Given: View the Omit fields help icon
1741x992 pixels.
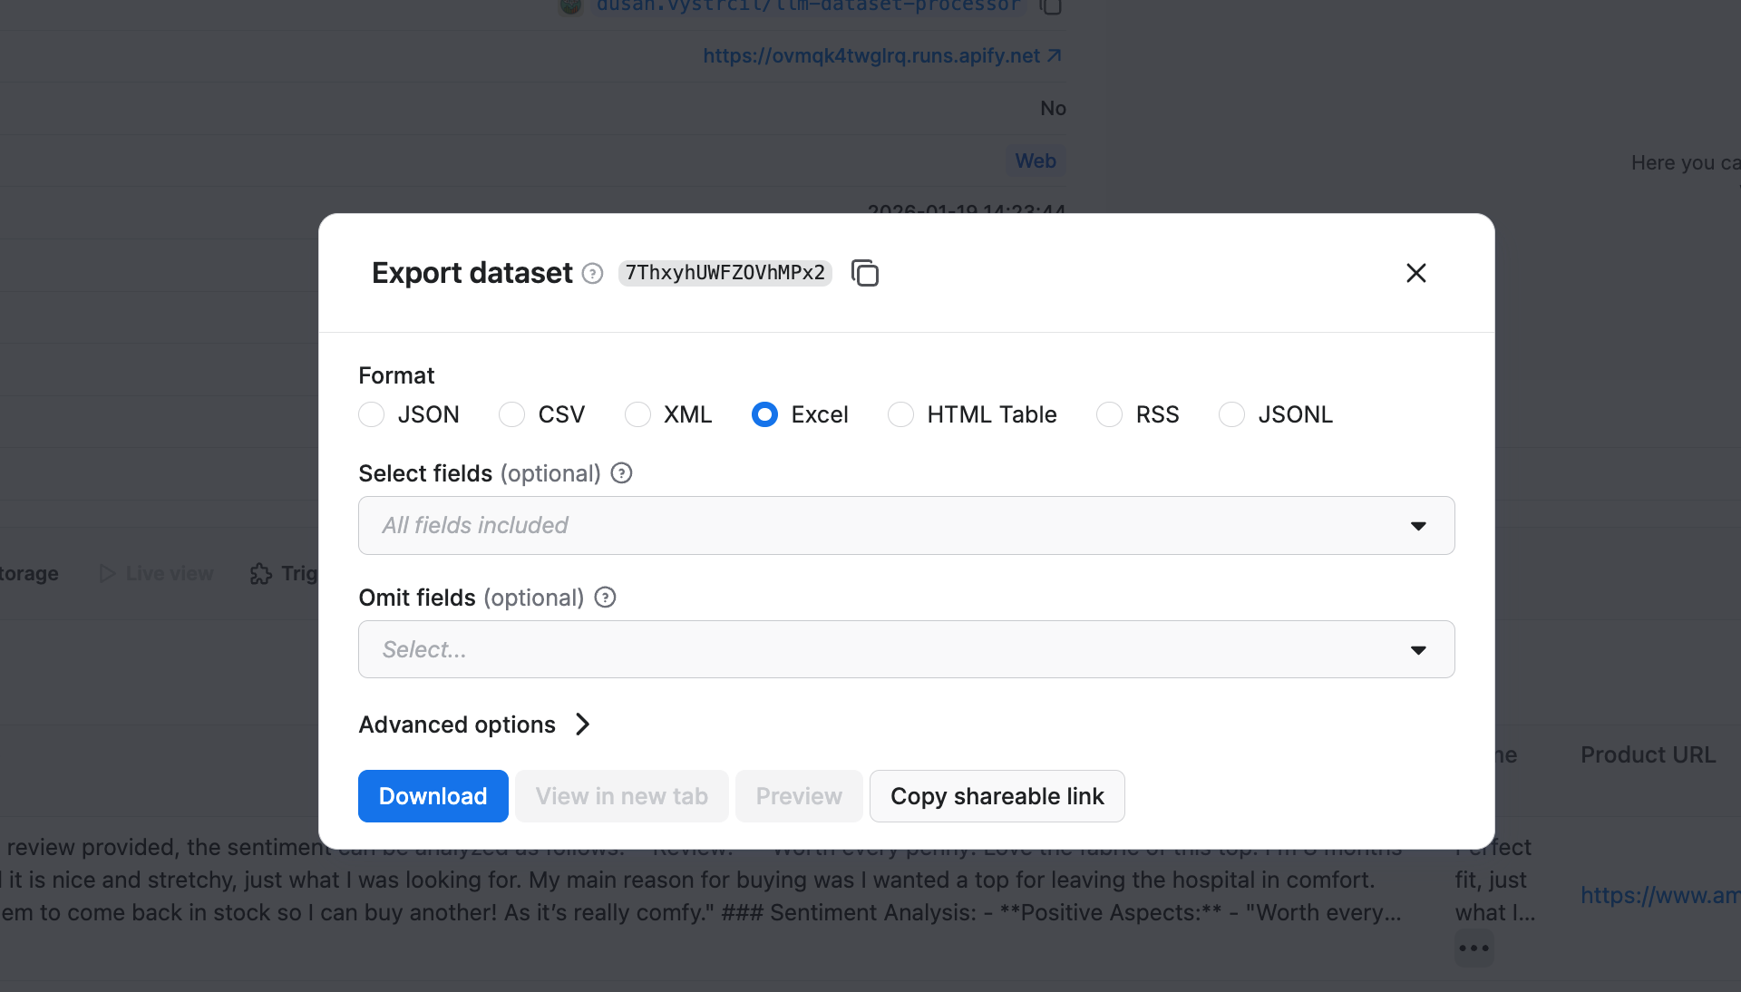Looking at the screenshot, I should (x=604, y=598).
